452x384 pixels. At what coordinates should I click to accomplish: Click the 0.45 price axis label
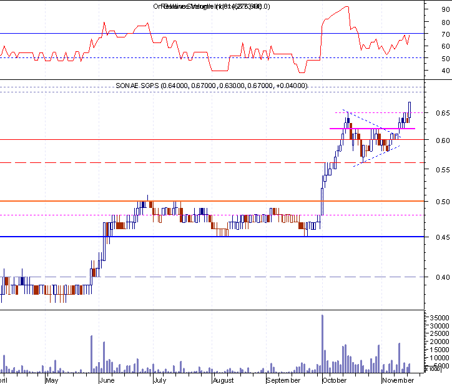[x=443, y=237]
